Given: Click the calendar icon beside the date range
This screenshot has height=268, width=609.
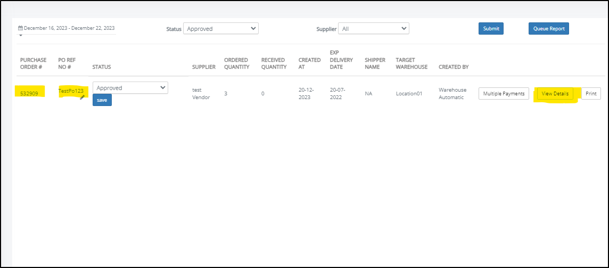Looking at the screenshot, I should pyautogui.click(x=20, y=28).
